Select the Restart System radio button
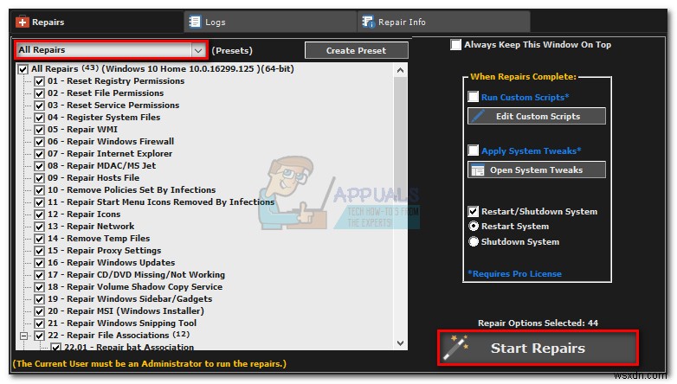677x384 pixels. point(474,226)
